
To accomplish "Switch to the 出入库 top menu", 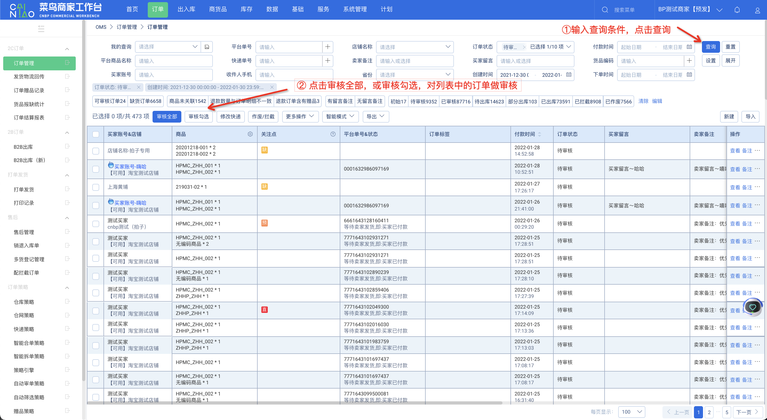I will (186, 9).
